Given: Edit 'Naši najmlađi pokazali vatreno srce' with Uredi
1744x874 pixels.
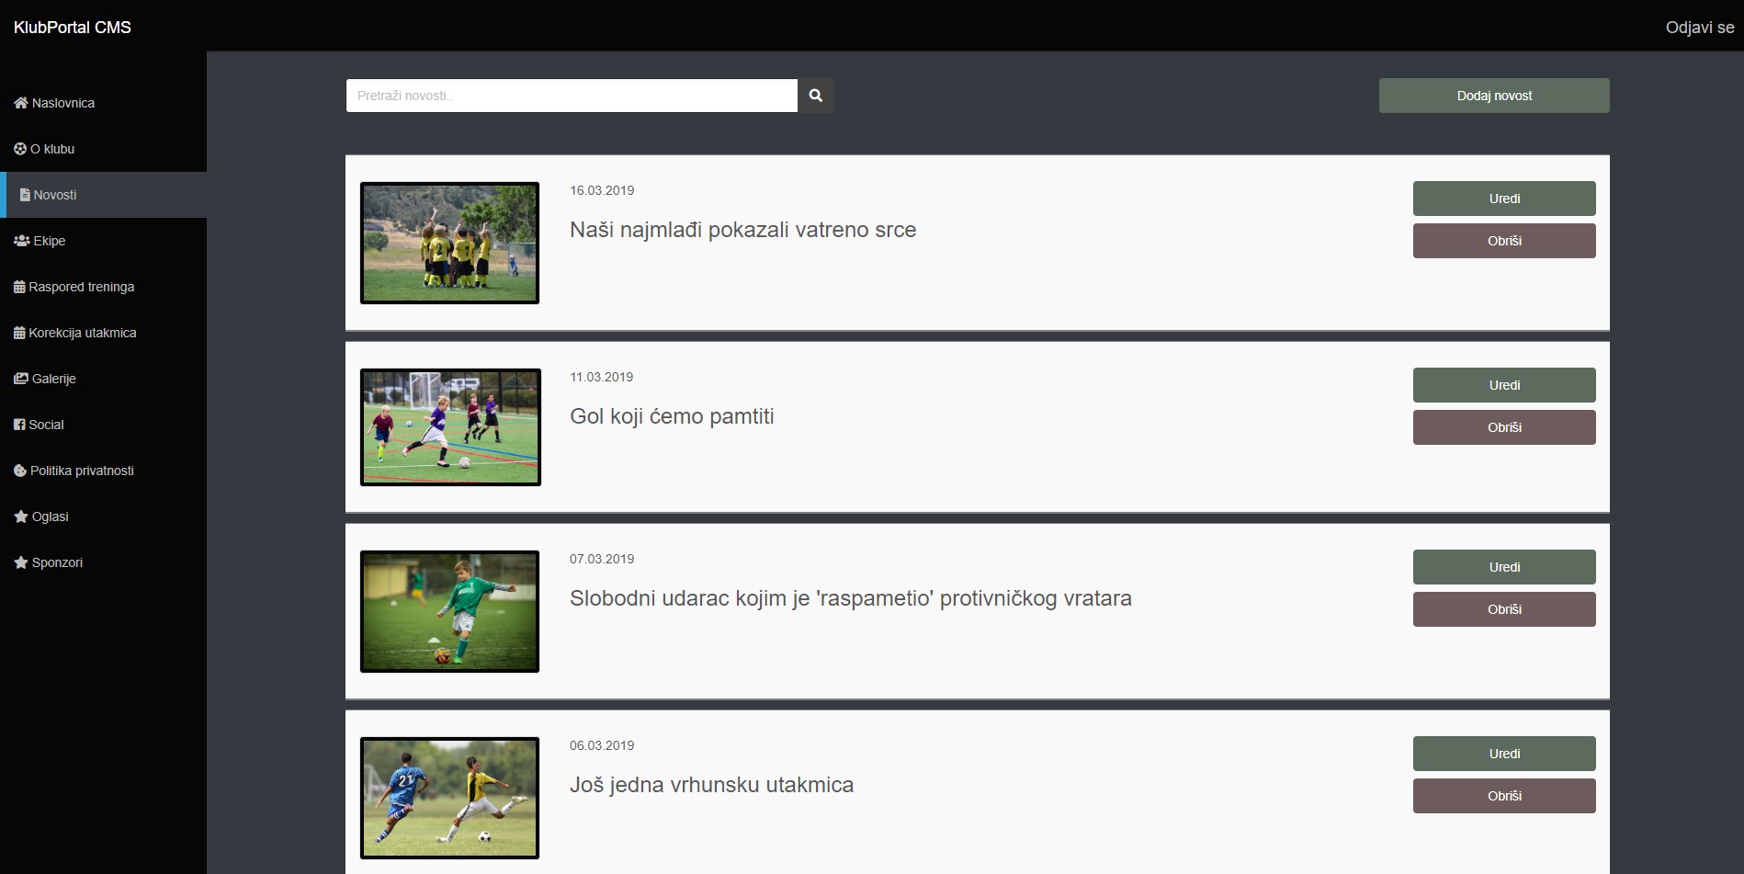Looking at the screenshot, I should pyautogui.click(x=1504, y=199).
